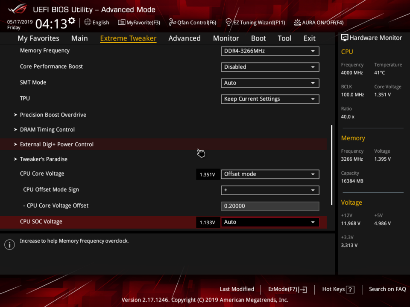Viewport: 410px width, 307px height.
Task: Click the Hardware Monitor display icon
Action: click(x=344, y=38)
